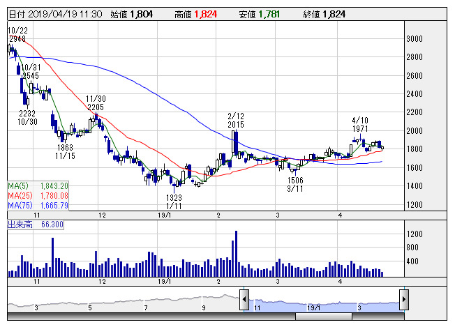The image size is (455, 327).
Task: Click the 10/31 2545 annotation
Action: 31,72
